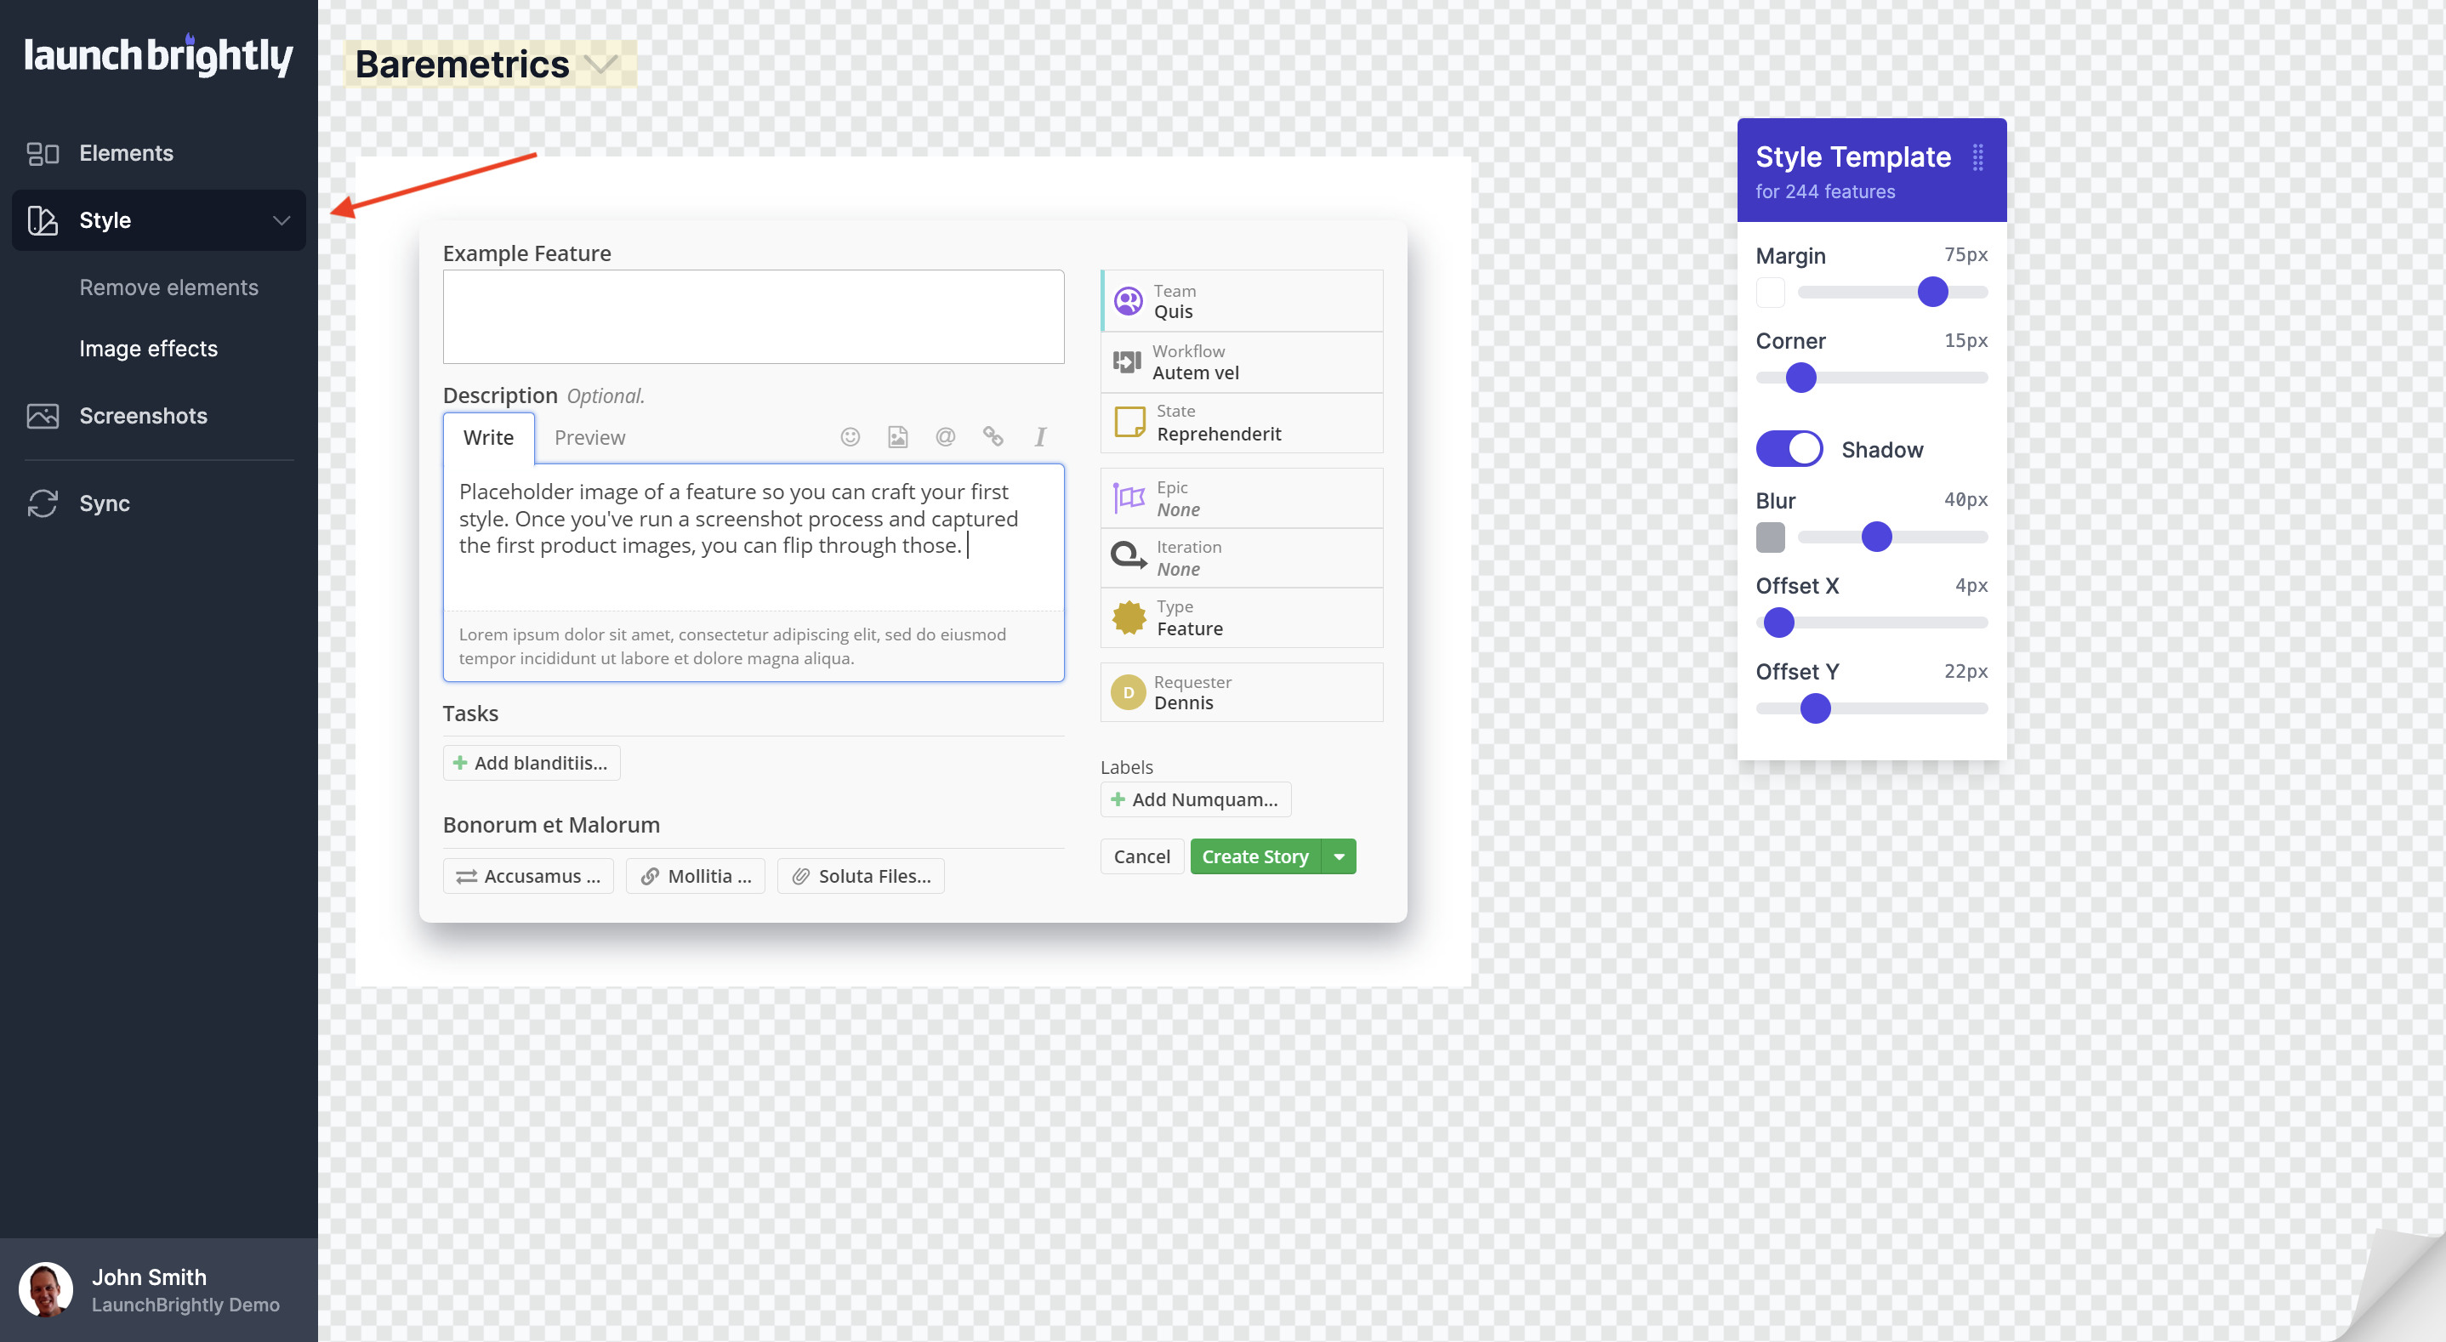Screen dimensions: 2446x1342
Task: Grab the Style Template drag handle
Action: [x=1978, y=156]
